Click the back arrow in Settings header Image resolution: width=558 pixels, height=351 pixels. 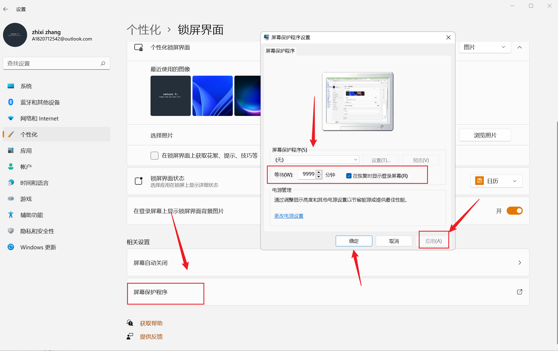(6, 9)
